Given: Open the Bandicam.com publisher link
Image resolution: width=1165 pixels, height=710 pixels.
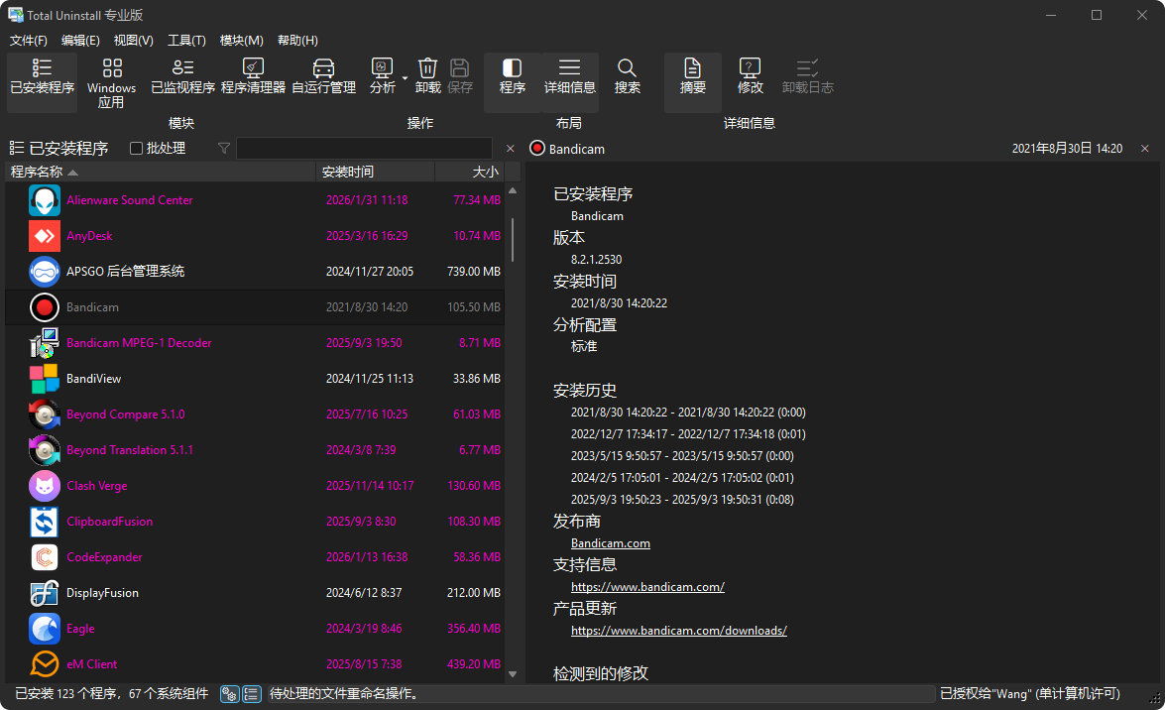Looking at the screenshot, I should coord(610,542).
